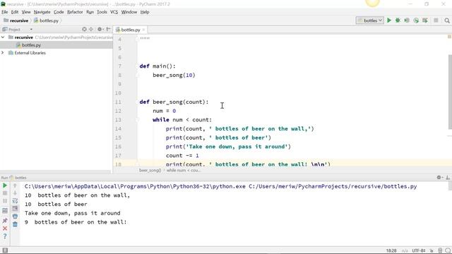Click 'while num < cou...' editor breadcrumb
Viewport: 452px width, 254px height.
[183, 171]
